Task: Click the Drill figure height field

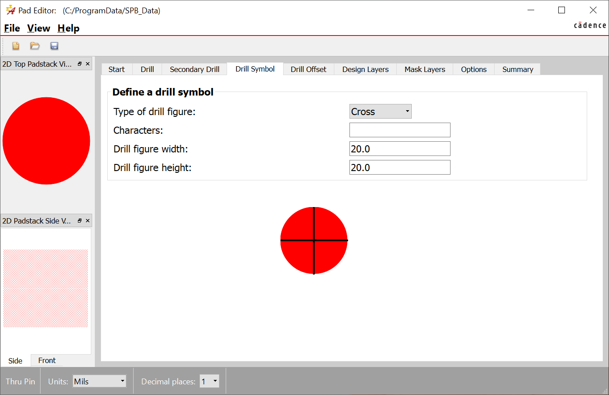Action: 400,168
